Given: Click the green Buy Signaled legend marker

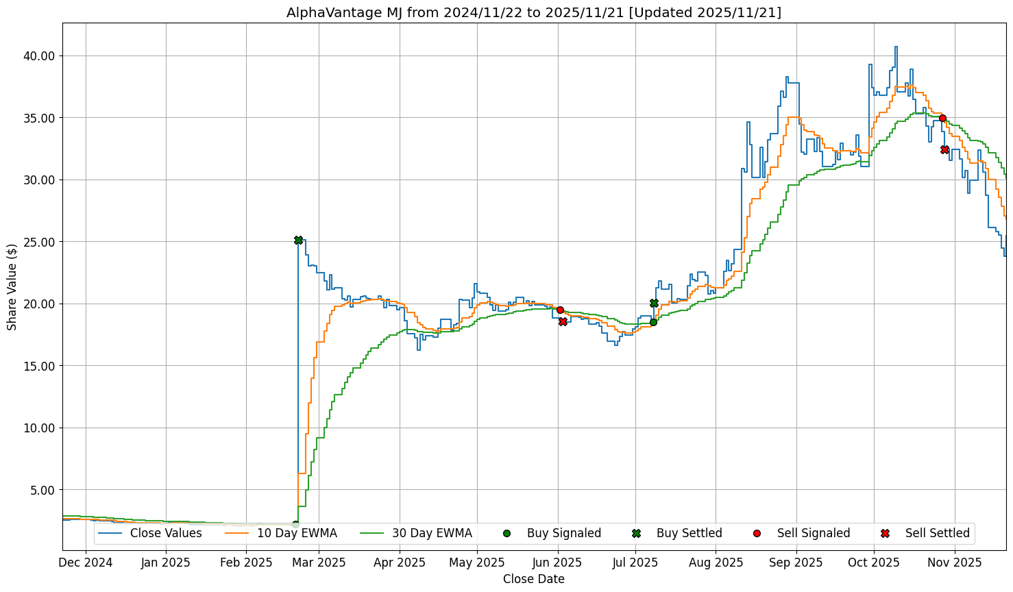Looking at the screenshot, I should tap(506, 533).
